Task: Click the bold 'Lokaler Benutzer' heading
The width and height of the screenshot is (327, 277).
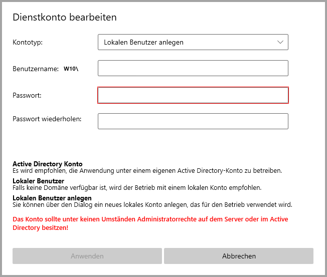Action: click(38, 181)
